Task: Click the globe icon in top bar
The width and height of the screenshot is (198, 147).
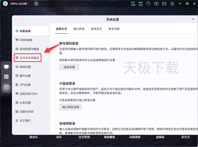Action: click(36, 4)
